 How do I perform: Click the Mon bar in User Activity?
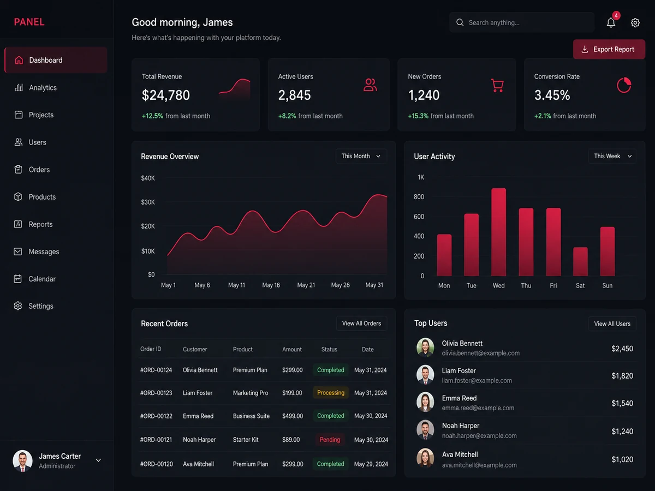444,255
